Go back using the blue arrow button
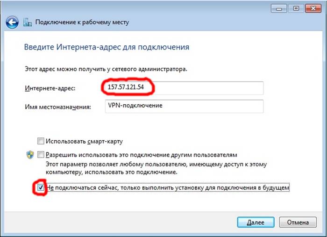This screenshot has width=327, height=237. [x=12, y=22]
